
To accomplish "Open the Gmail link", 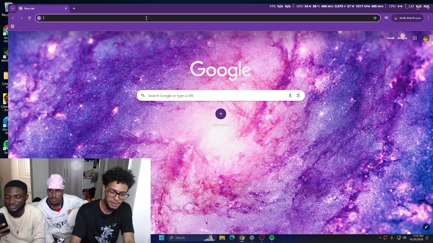I will pyautogui.click(x=390, y=38).
